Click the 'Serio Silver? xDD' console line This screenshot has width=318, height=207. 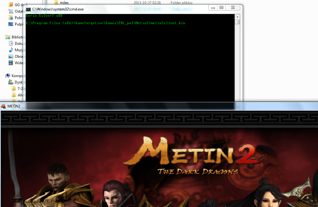click(44, 16)
